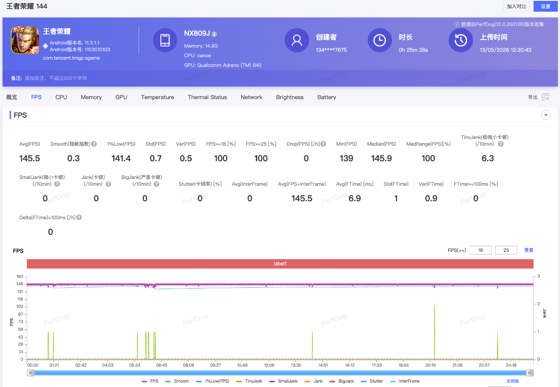560x387 pixels.
Task: Open help icon for Smooth(稳帧指数)
Action: [94, 144]
